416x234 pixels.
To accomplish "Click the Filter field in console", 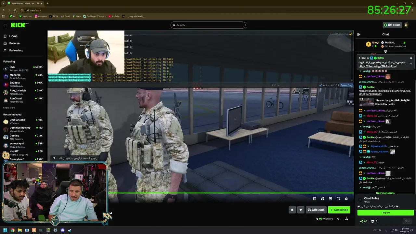I will click(x=277, y=85).
